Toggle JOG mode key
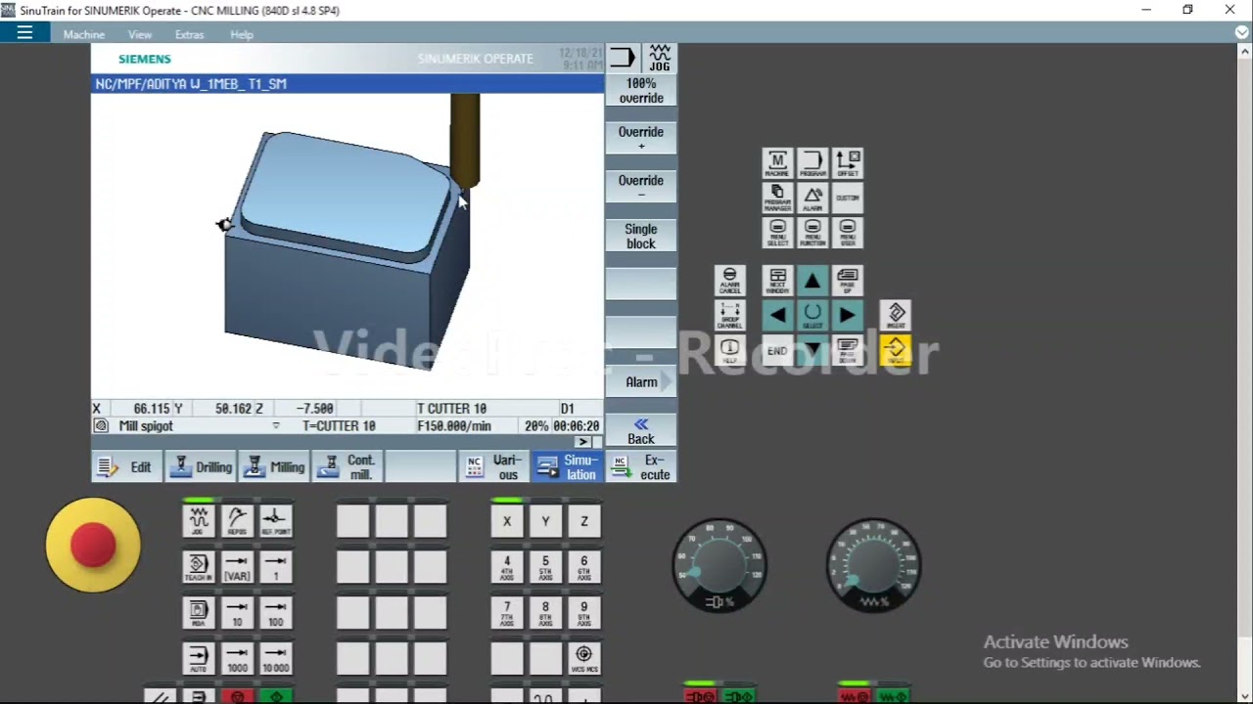 [198, 521]
